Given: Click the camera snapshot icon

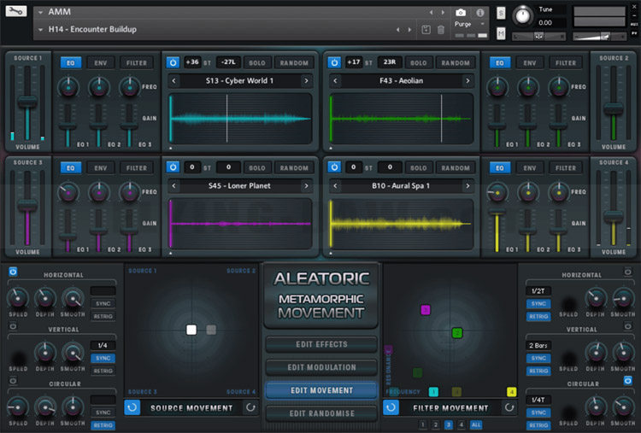Looking at the screenshot, I should click(461, 13).
